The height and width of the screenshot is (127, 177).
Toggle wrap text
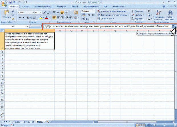click(x=76, y=12)
